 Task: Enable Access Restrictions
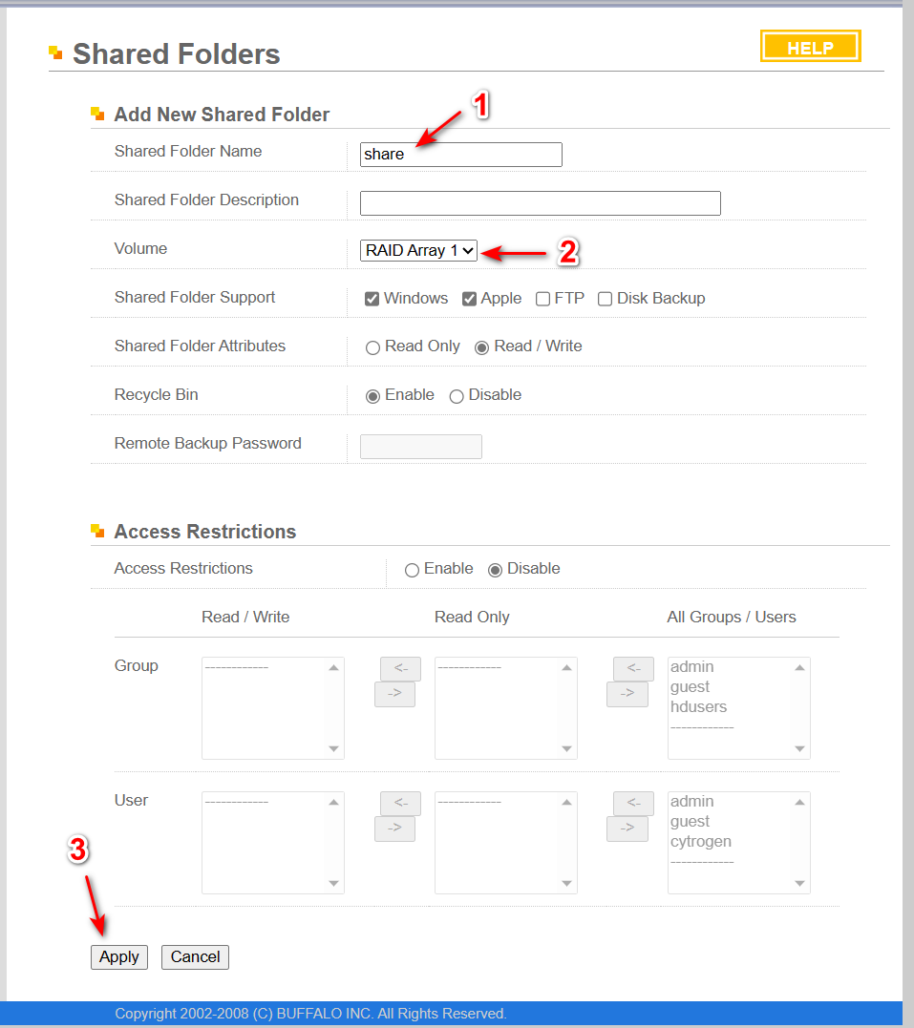[412, 569]
